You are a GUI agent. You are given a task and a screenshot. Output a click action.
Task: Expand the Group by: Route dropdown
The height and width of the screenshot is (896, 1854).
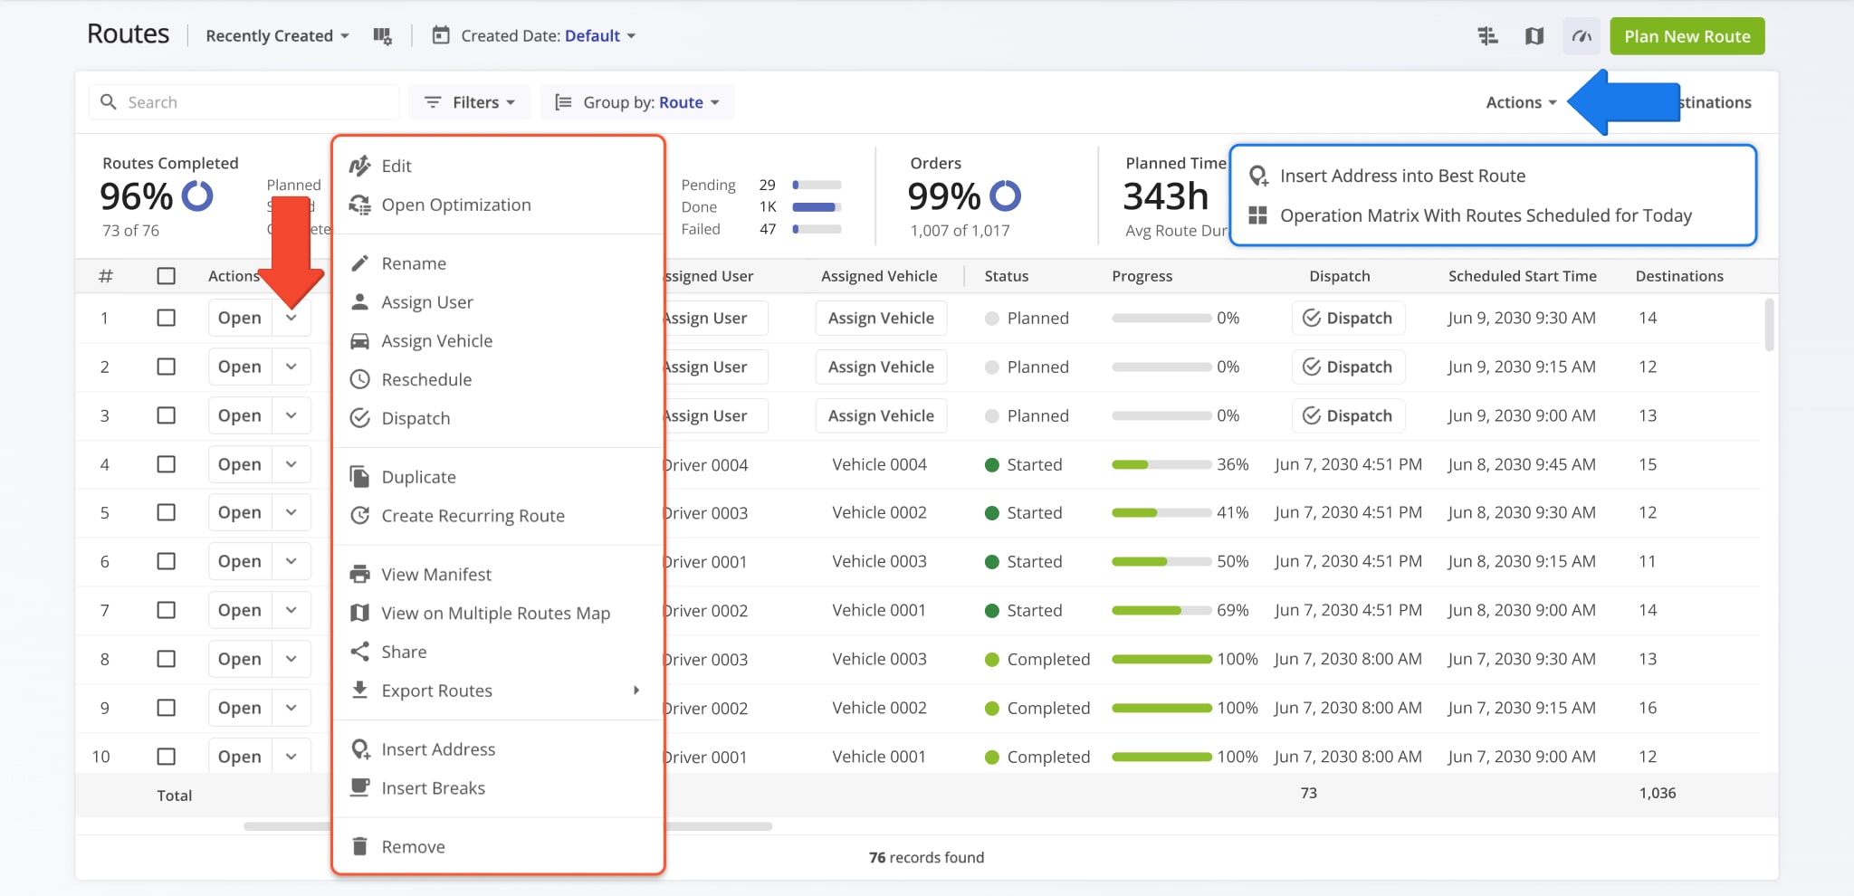tap(636, 101)
